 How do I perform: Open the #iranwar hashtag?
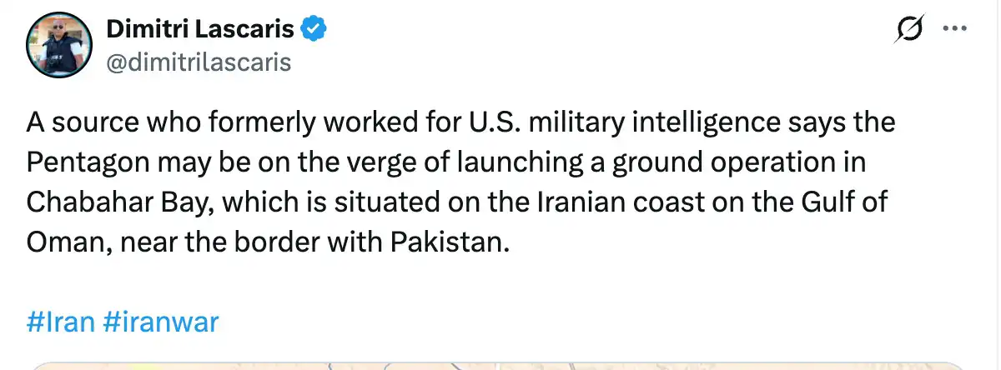pyautogui.click(x=162, y=322)
